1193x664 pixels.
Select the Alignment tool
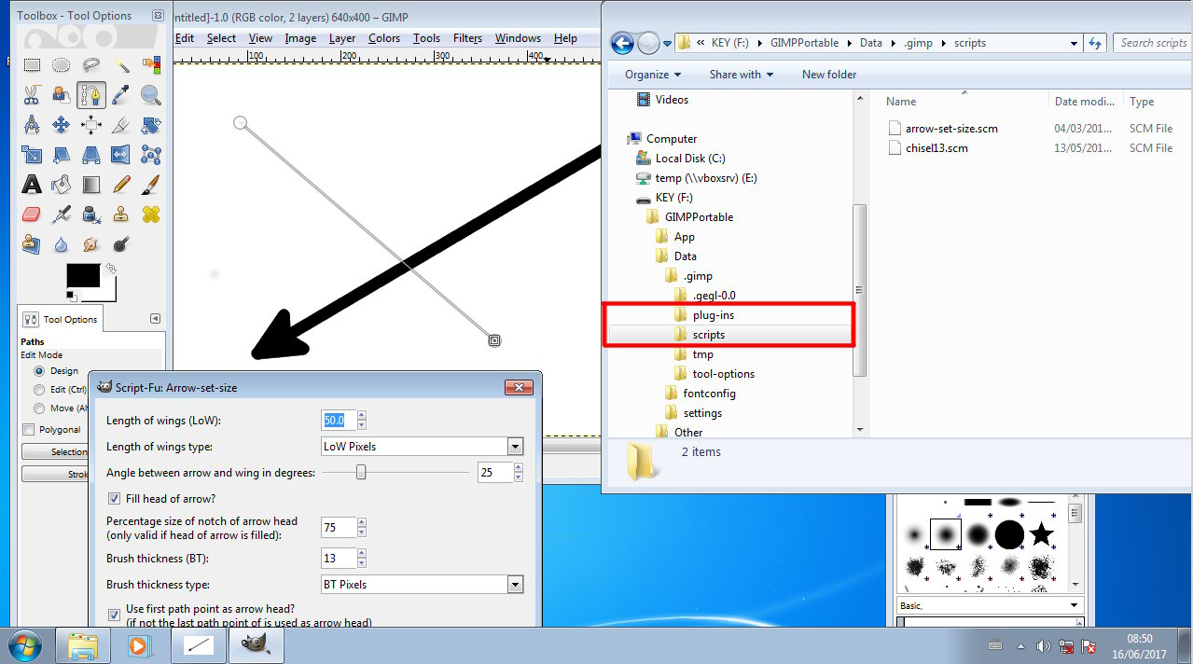pos(91,125)
